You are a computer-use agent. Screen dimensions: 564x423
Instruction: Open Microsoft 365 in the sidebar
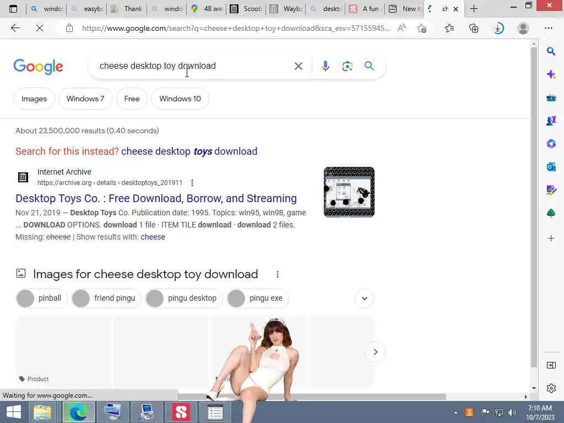point(551,144)
